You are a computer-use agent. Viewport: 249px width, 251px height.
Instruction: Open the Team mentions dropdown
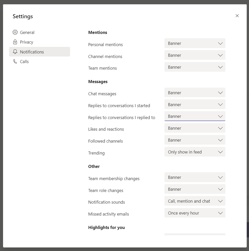click(x=195, y=67)
